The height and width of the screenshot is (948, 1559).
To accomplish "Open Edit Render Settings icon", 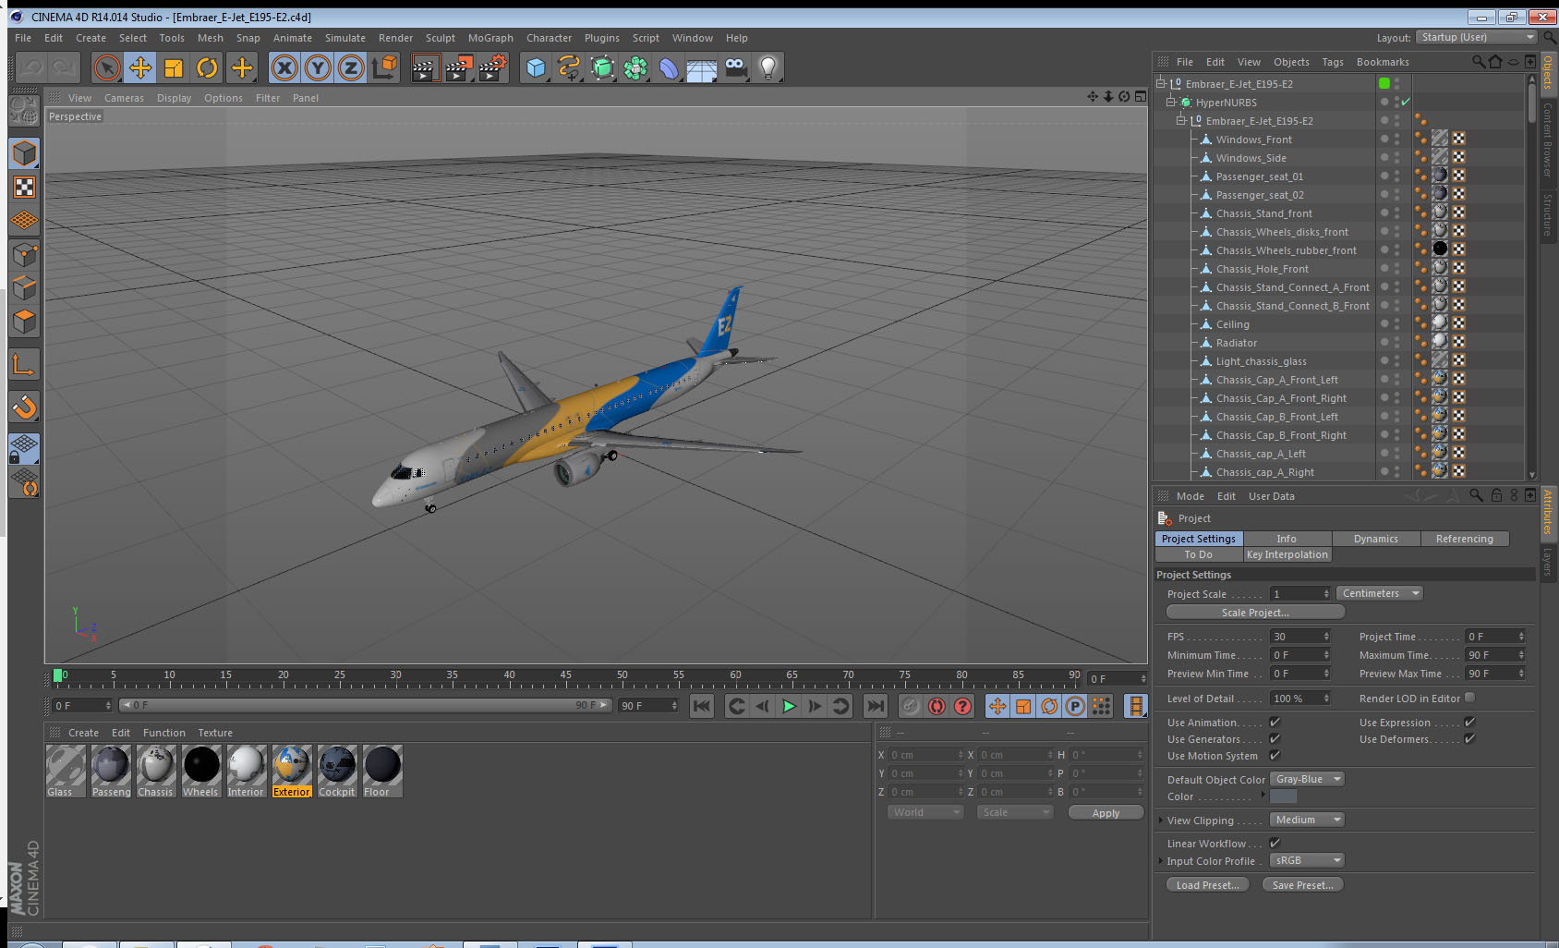I will point(493,67).
